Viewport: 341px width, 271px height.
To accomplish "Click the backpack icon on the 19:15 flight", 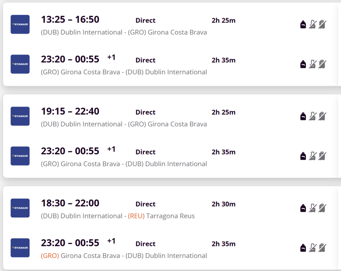I will (303, 116).
